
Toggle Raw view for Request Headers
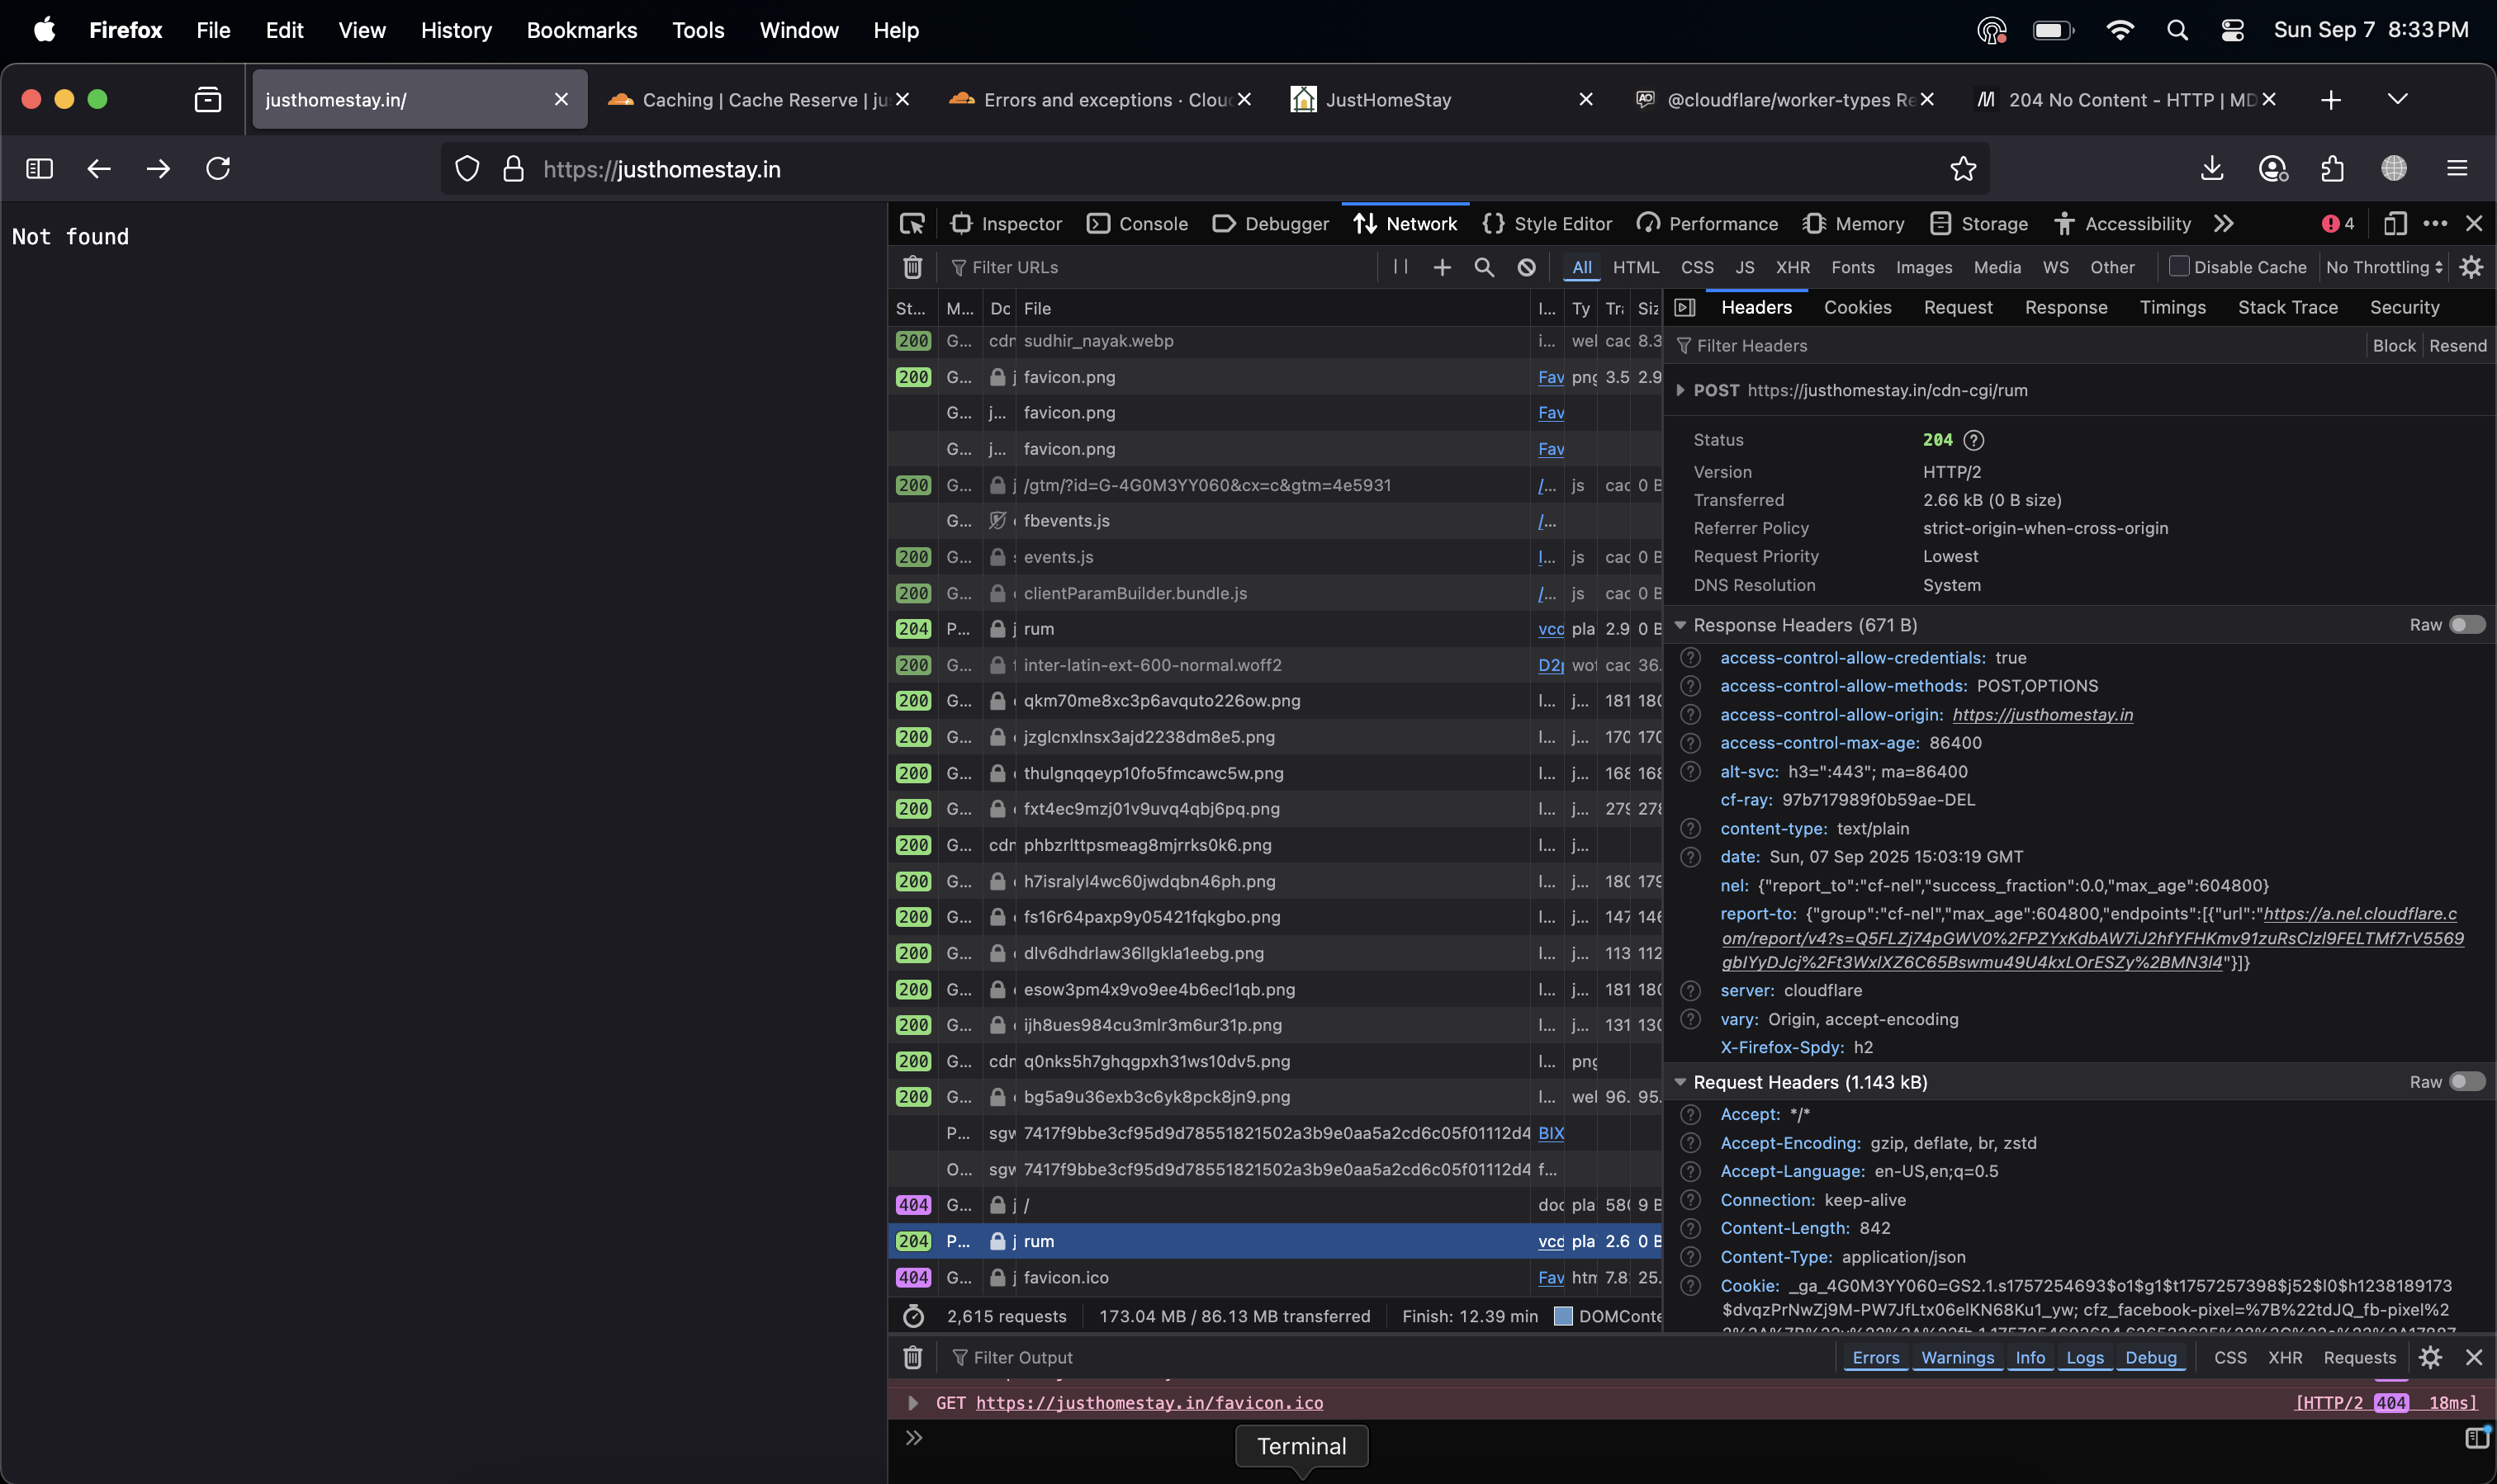click(2465, 1082)
